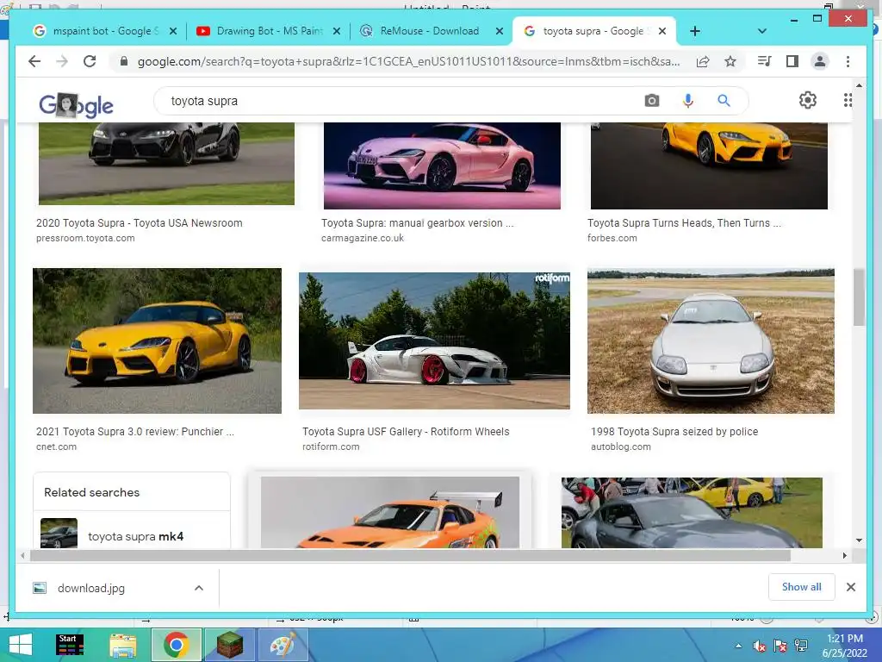
Task: Close the ReMouse Download tab
Action: (x=499, y=31)
